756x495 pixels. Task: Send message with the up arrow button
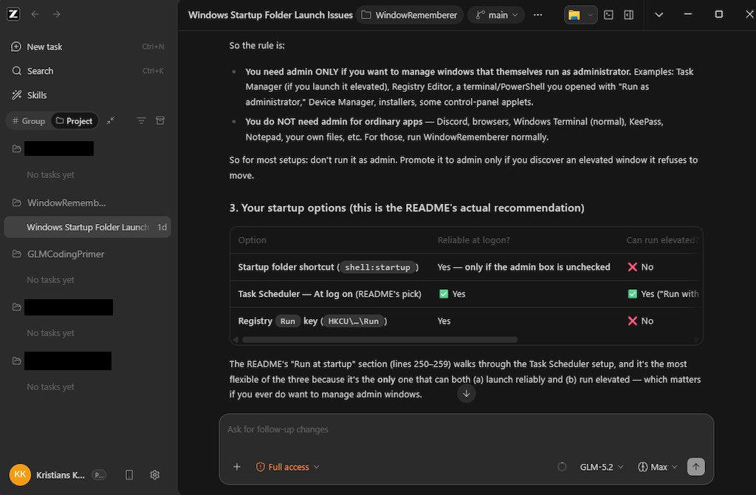(x=695, y=467)
